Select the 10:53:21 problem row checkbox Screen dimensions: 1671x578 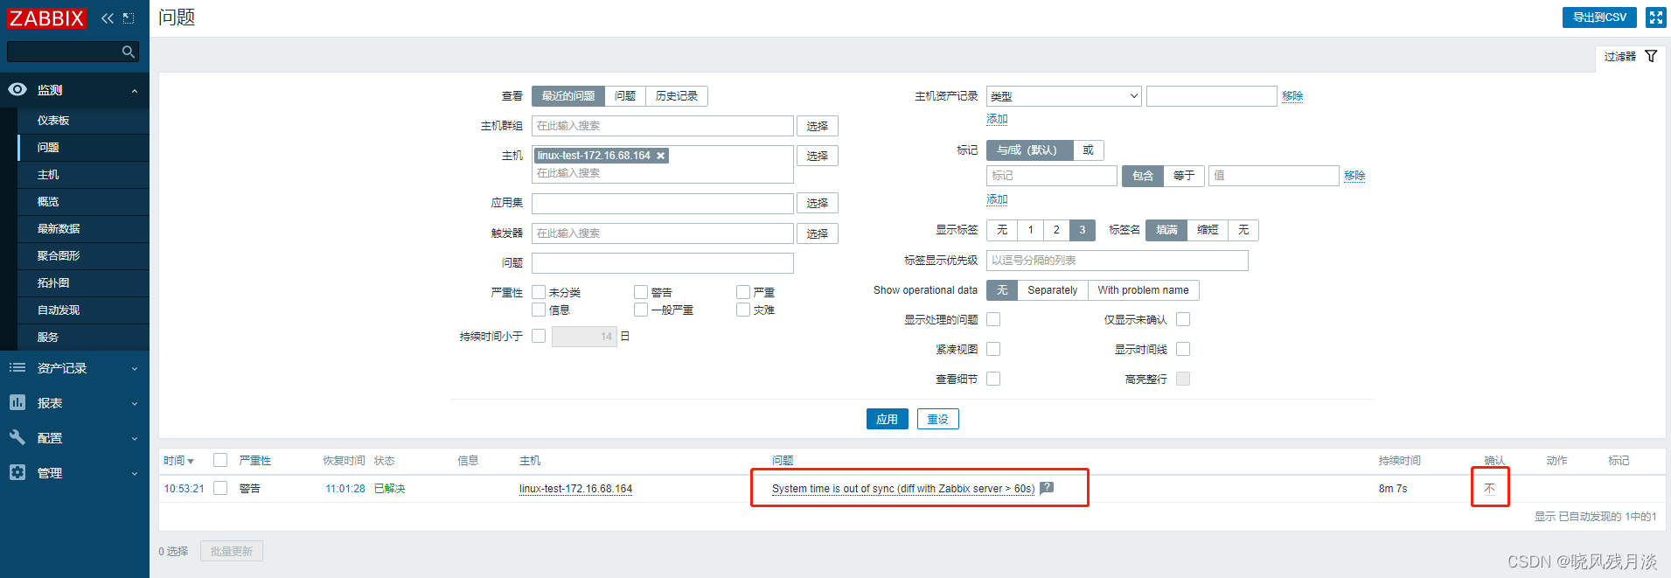pyautogui.click(x=220, y=488)
